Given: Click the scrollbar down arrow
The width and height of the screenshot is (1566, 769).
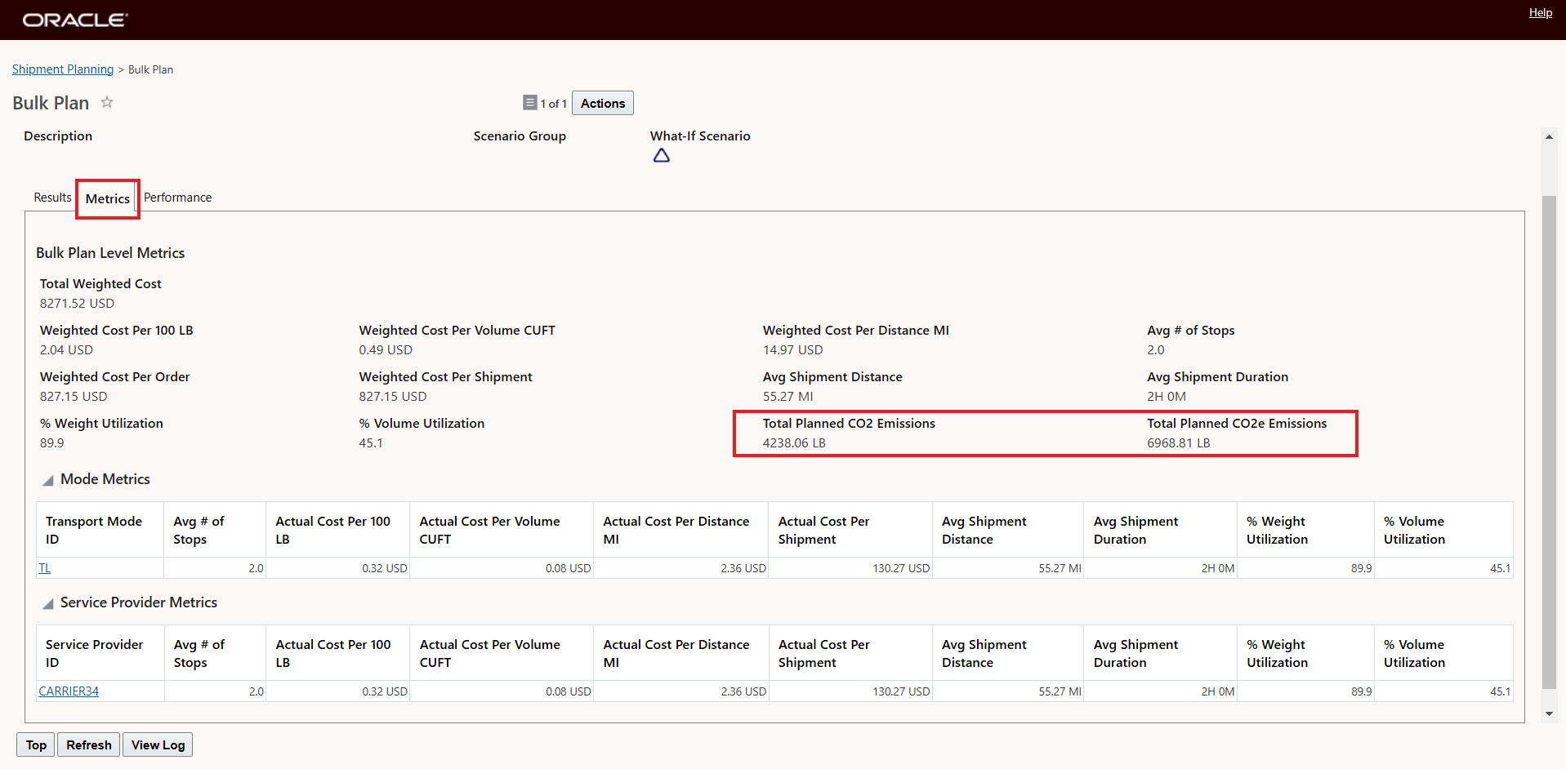Looking at the screenshot, I should (x=1549, y=713).
